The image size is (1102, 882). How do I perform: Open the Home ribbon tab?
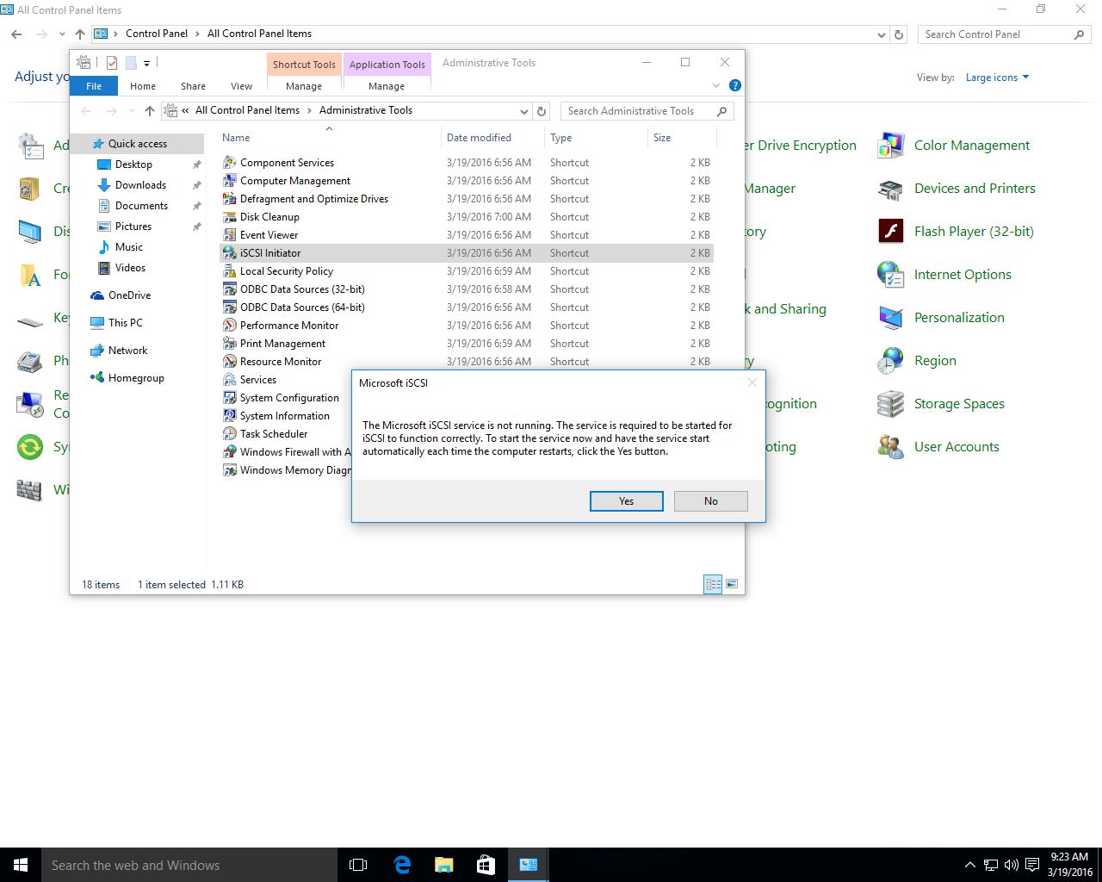coord(143,86)
